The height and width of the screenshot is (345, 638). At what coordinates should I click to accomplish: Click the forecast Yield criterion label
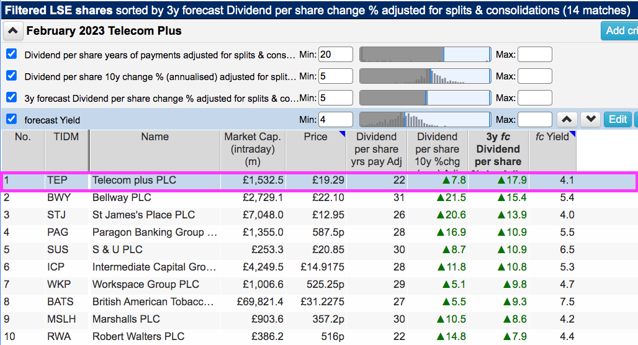tap(52, 120)
